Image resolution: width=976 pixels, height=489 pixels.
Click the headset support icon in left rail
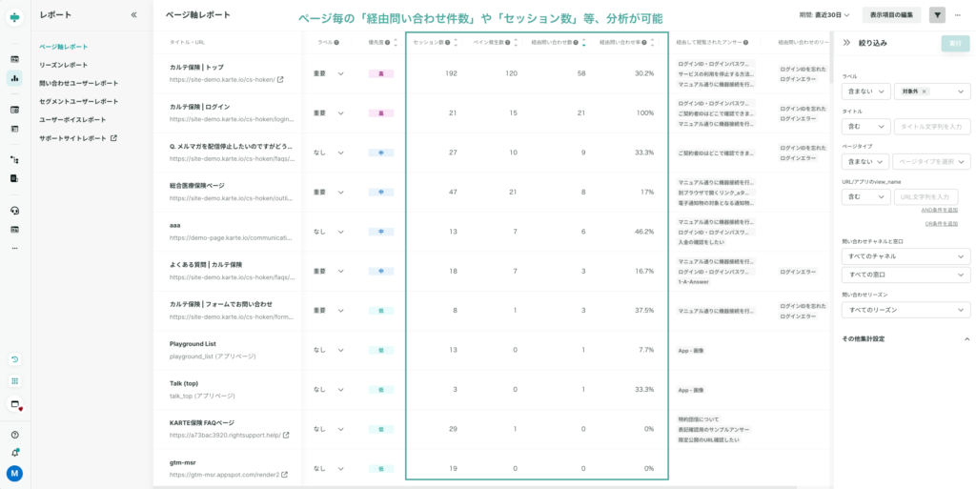tap(14, 211)
